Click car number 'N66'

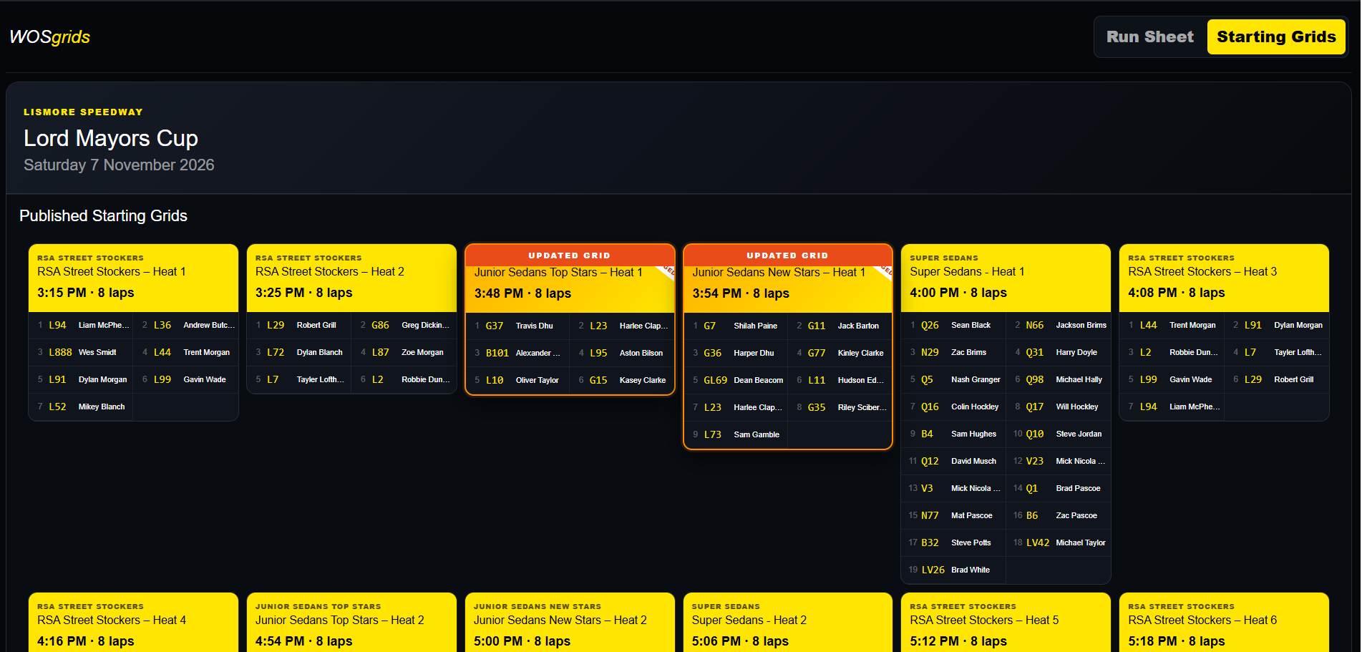click(1034, 325)
